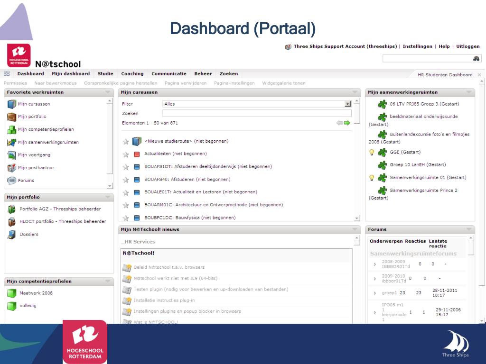
Task: Collapse the Forums widget
Action: [469, 229]
